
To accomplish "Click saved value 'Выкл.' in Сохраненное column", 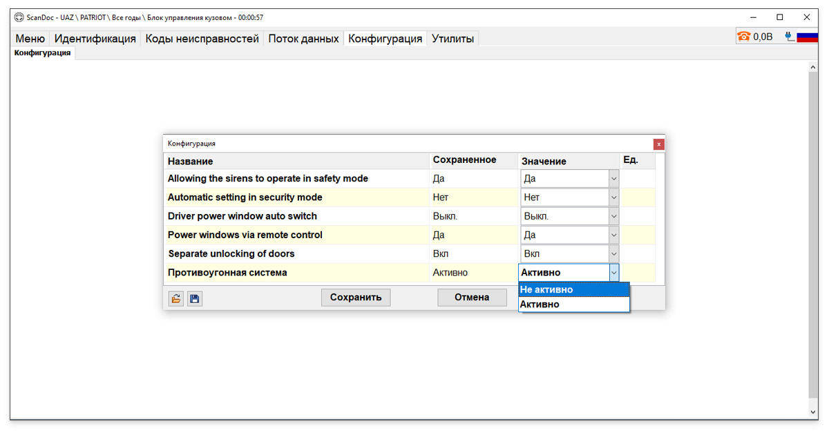I will point(446,216).
